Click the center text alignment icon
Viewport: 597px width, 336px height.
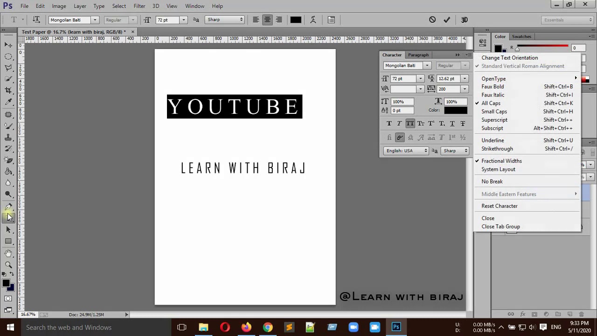(x=267, y=20)
